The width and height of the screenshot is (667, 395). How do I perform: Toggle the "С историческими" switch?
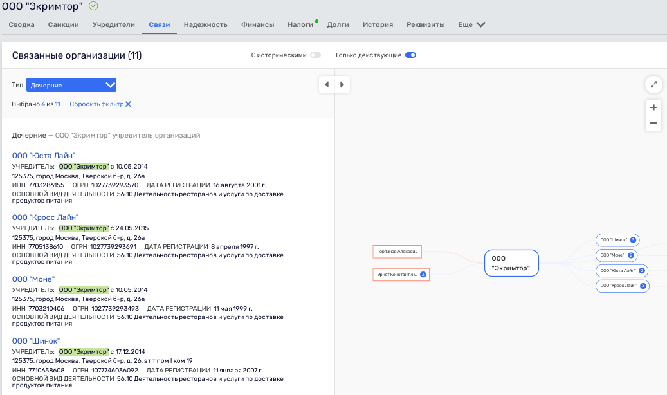[x=315, y=55]
